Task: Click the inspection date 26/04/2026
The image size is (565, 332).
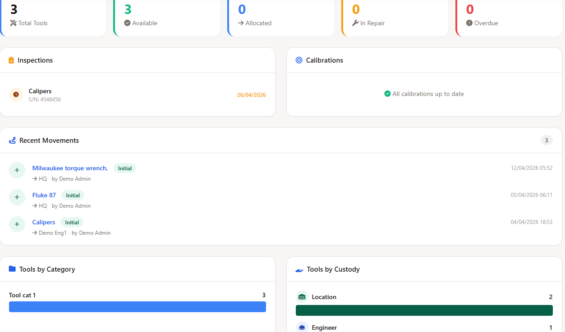Action: click(x=252, y=95)
